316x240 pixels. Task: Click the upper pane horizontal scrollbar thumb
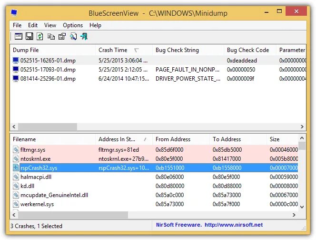[x=48, y=126]
